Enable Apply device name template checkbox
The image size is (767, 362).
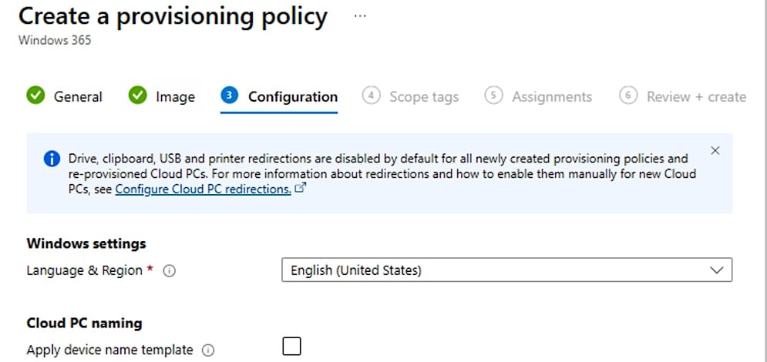click(291, 347)
